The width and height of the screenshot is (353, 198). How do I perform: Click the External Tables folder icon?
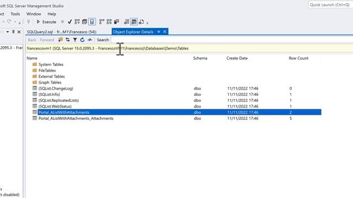coord(35,76)
